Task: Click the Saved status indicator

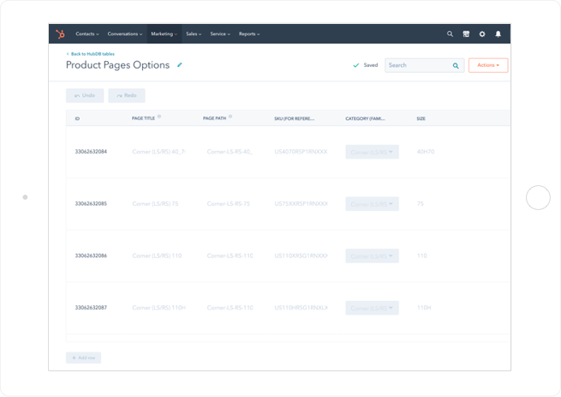Action: tap(366, 65)
